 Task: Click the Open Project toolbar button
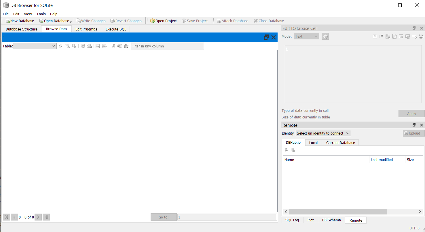164,21
